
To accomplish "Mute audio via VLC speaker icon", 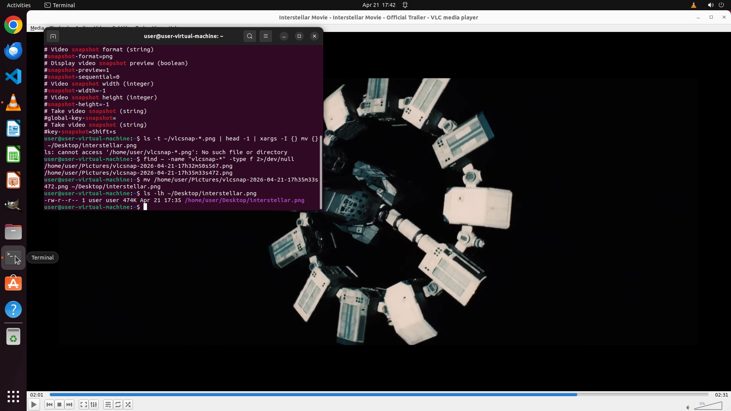I will click(688, 407).
